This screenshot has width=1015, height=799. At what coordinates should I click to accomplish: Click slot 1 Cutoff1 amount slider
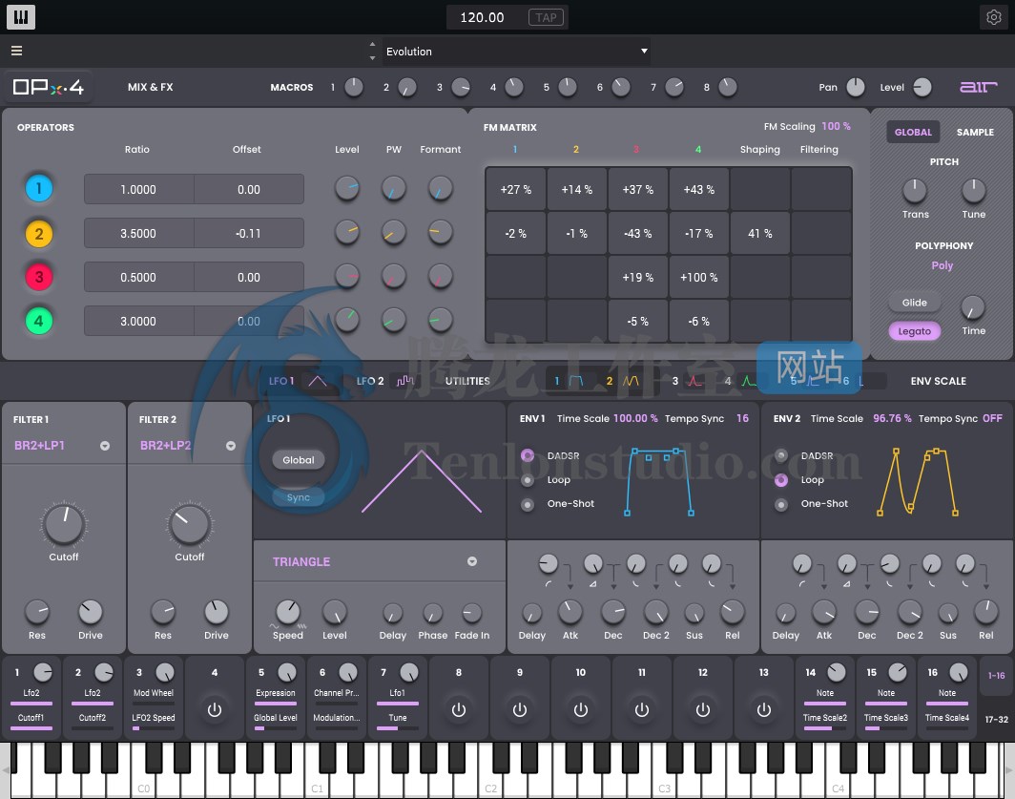pos(31,728)
